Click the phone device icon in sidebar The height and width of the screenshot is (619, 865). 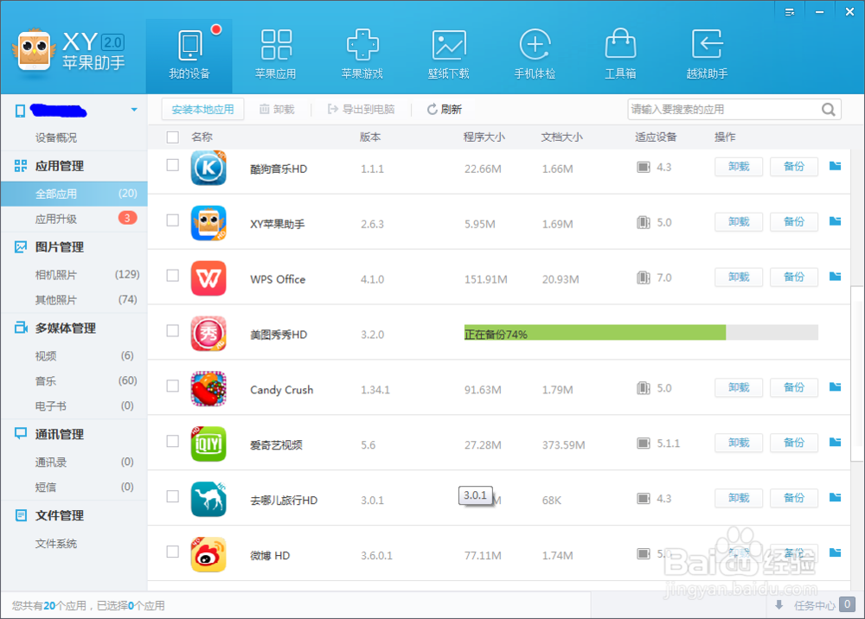coord(21,111)
